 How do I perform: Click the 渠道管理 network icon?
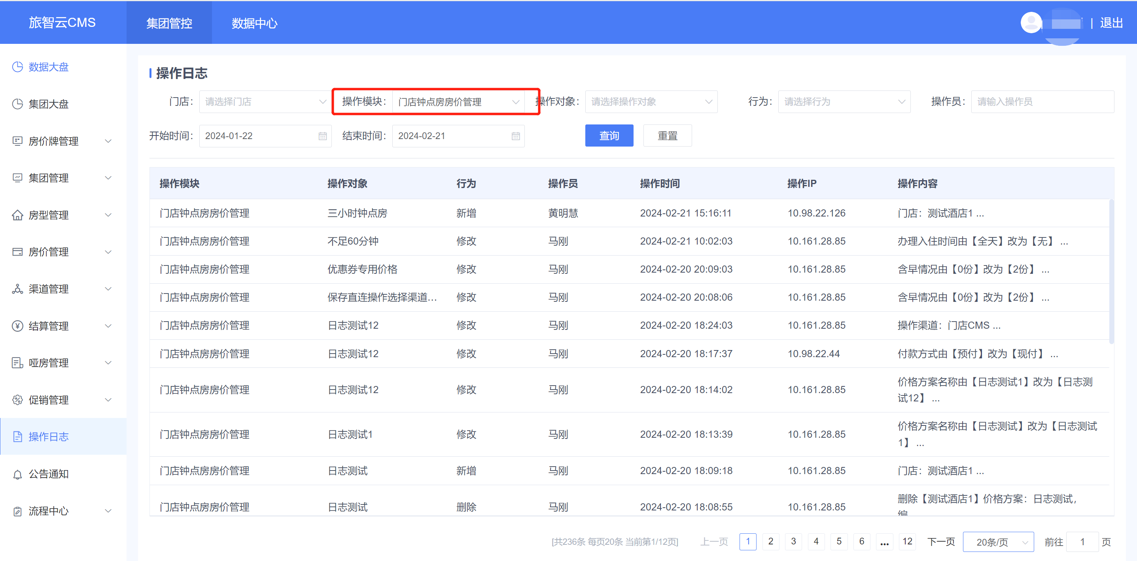(17, 289)
